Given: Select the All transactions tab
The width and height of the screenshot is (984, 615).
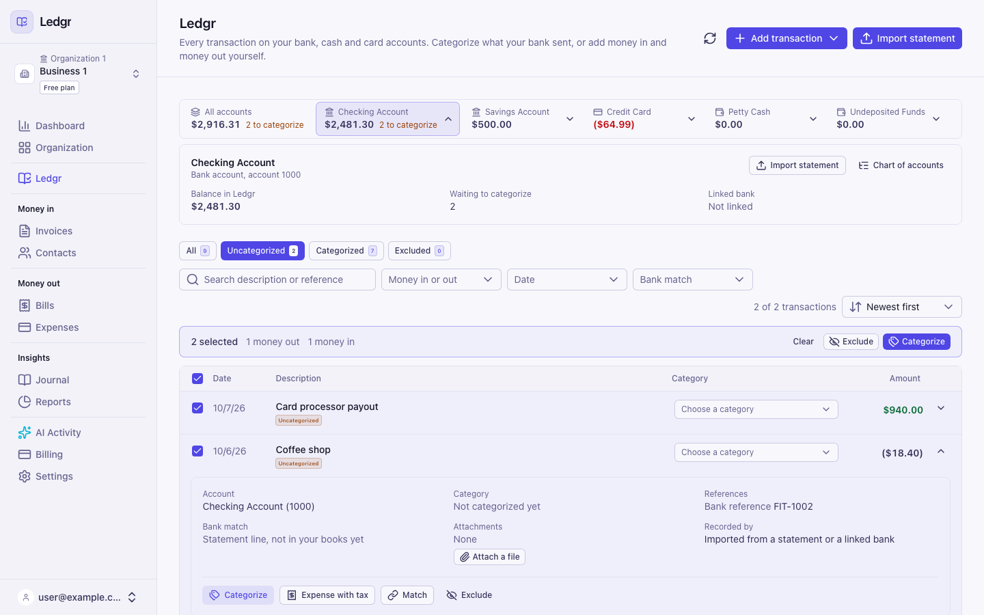Looking at the screenshot, I should click(198, 251).
